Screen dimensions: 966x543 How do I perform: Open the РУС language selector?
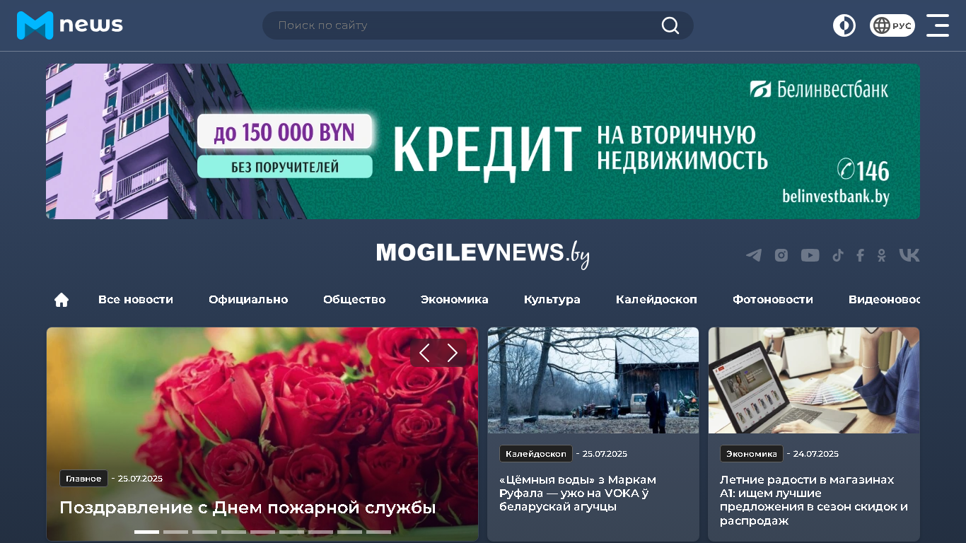(x=892, y=25)
